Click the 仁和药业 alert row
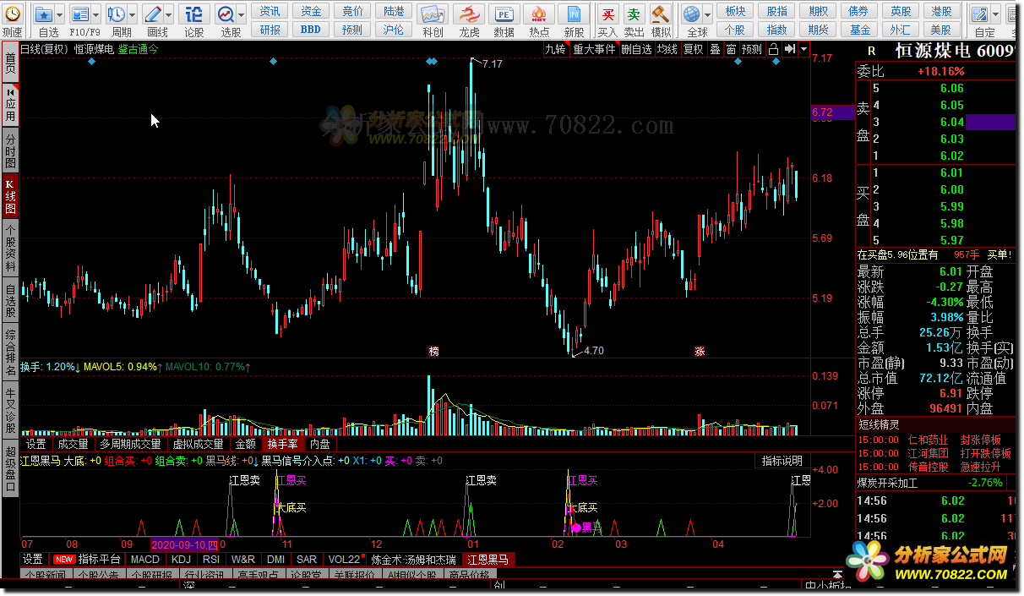The height and width of the screenshot is (596, 1024). [935, 440]
